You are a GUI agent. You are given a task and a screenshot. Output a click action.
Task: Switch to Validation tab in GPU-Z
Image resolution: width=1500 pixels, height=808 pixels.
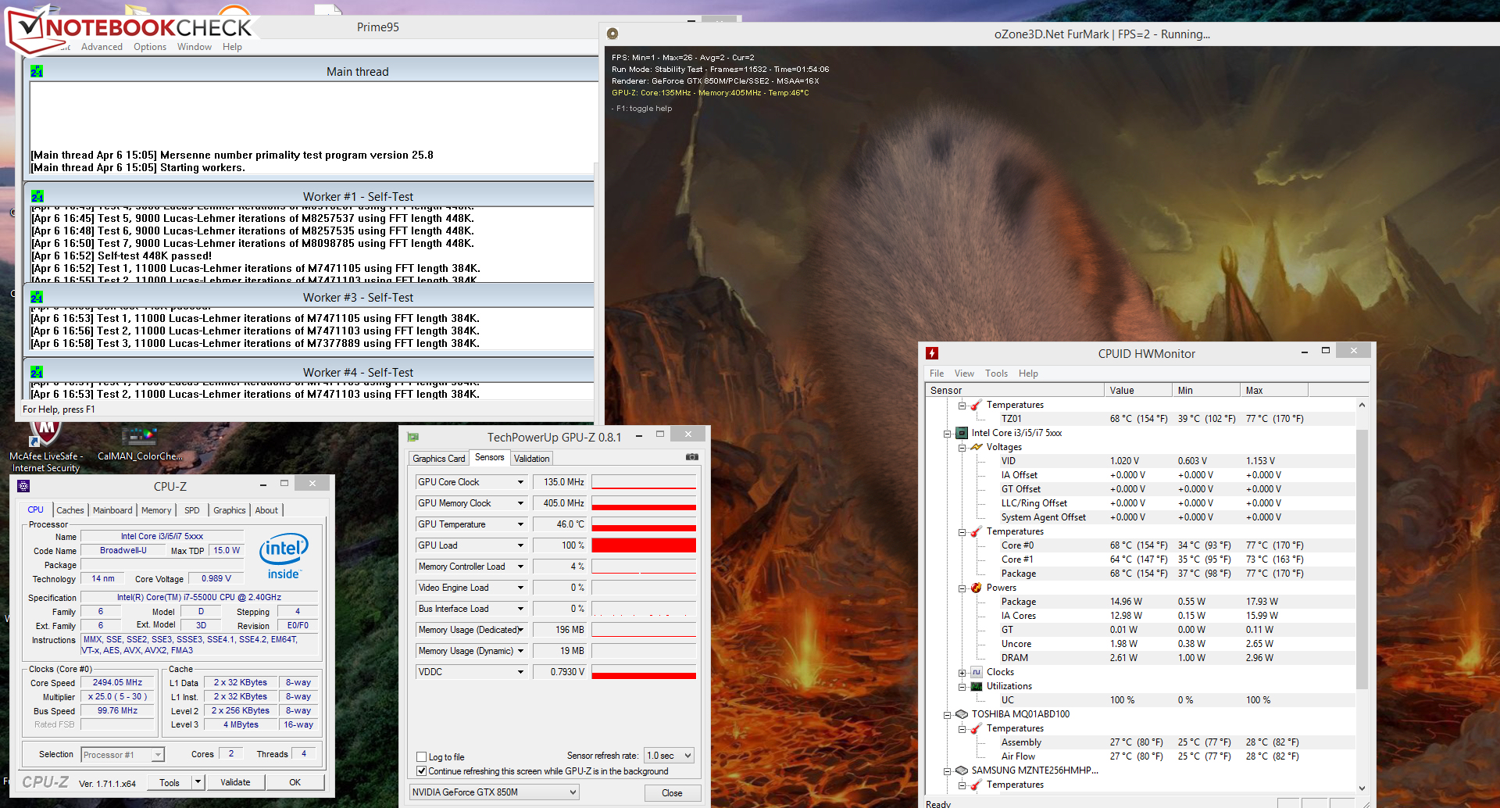(x=531, y=459)
